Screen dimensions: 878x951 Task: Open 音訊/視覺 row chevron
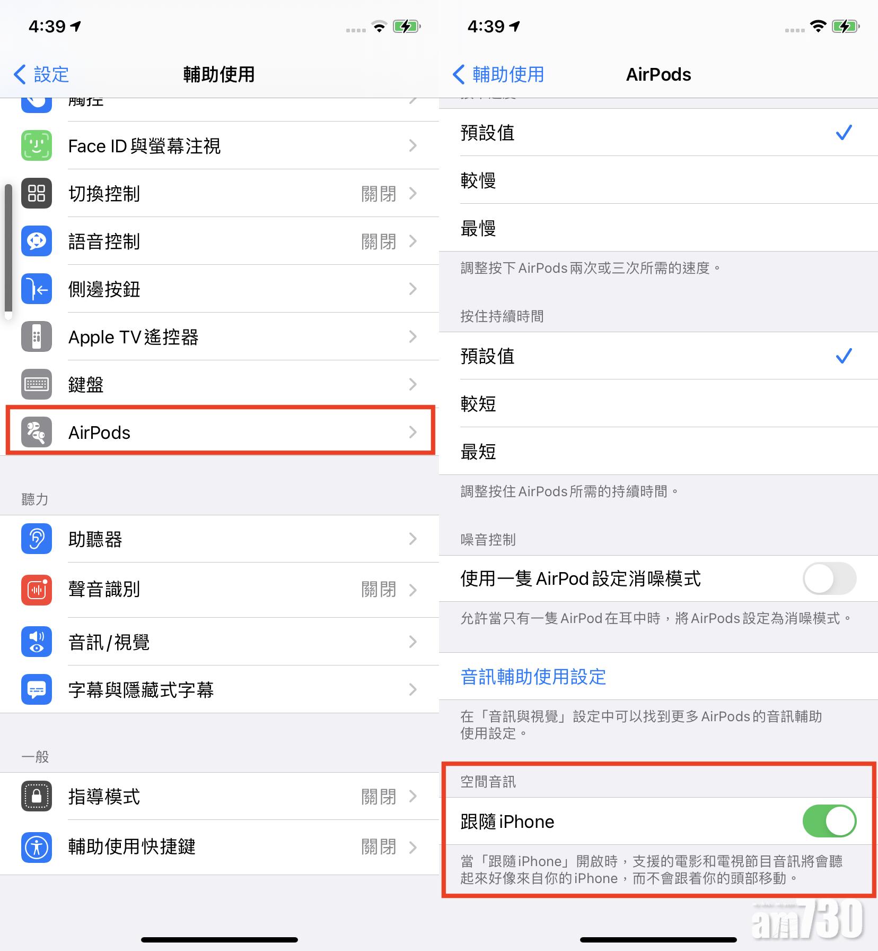click(x=413, y=642)
